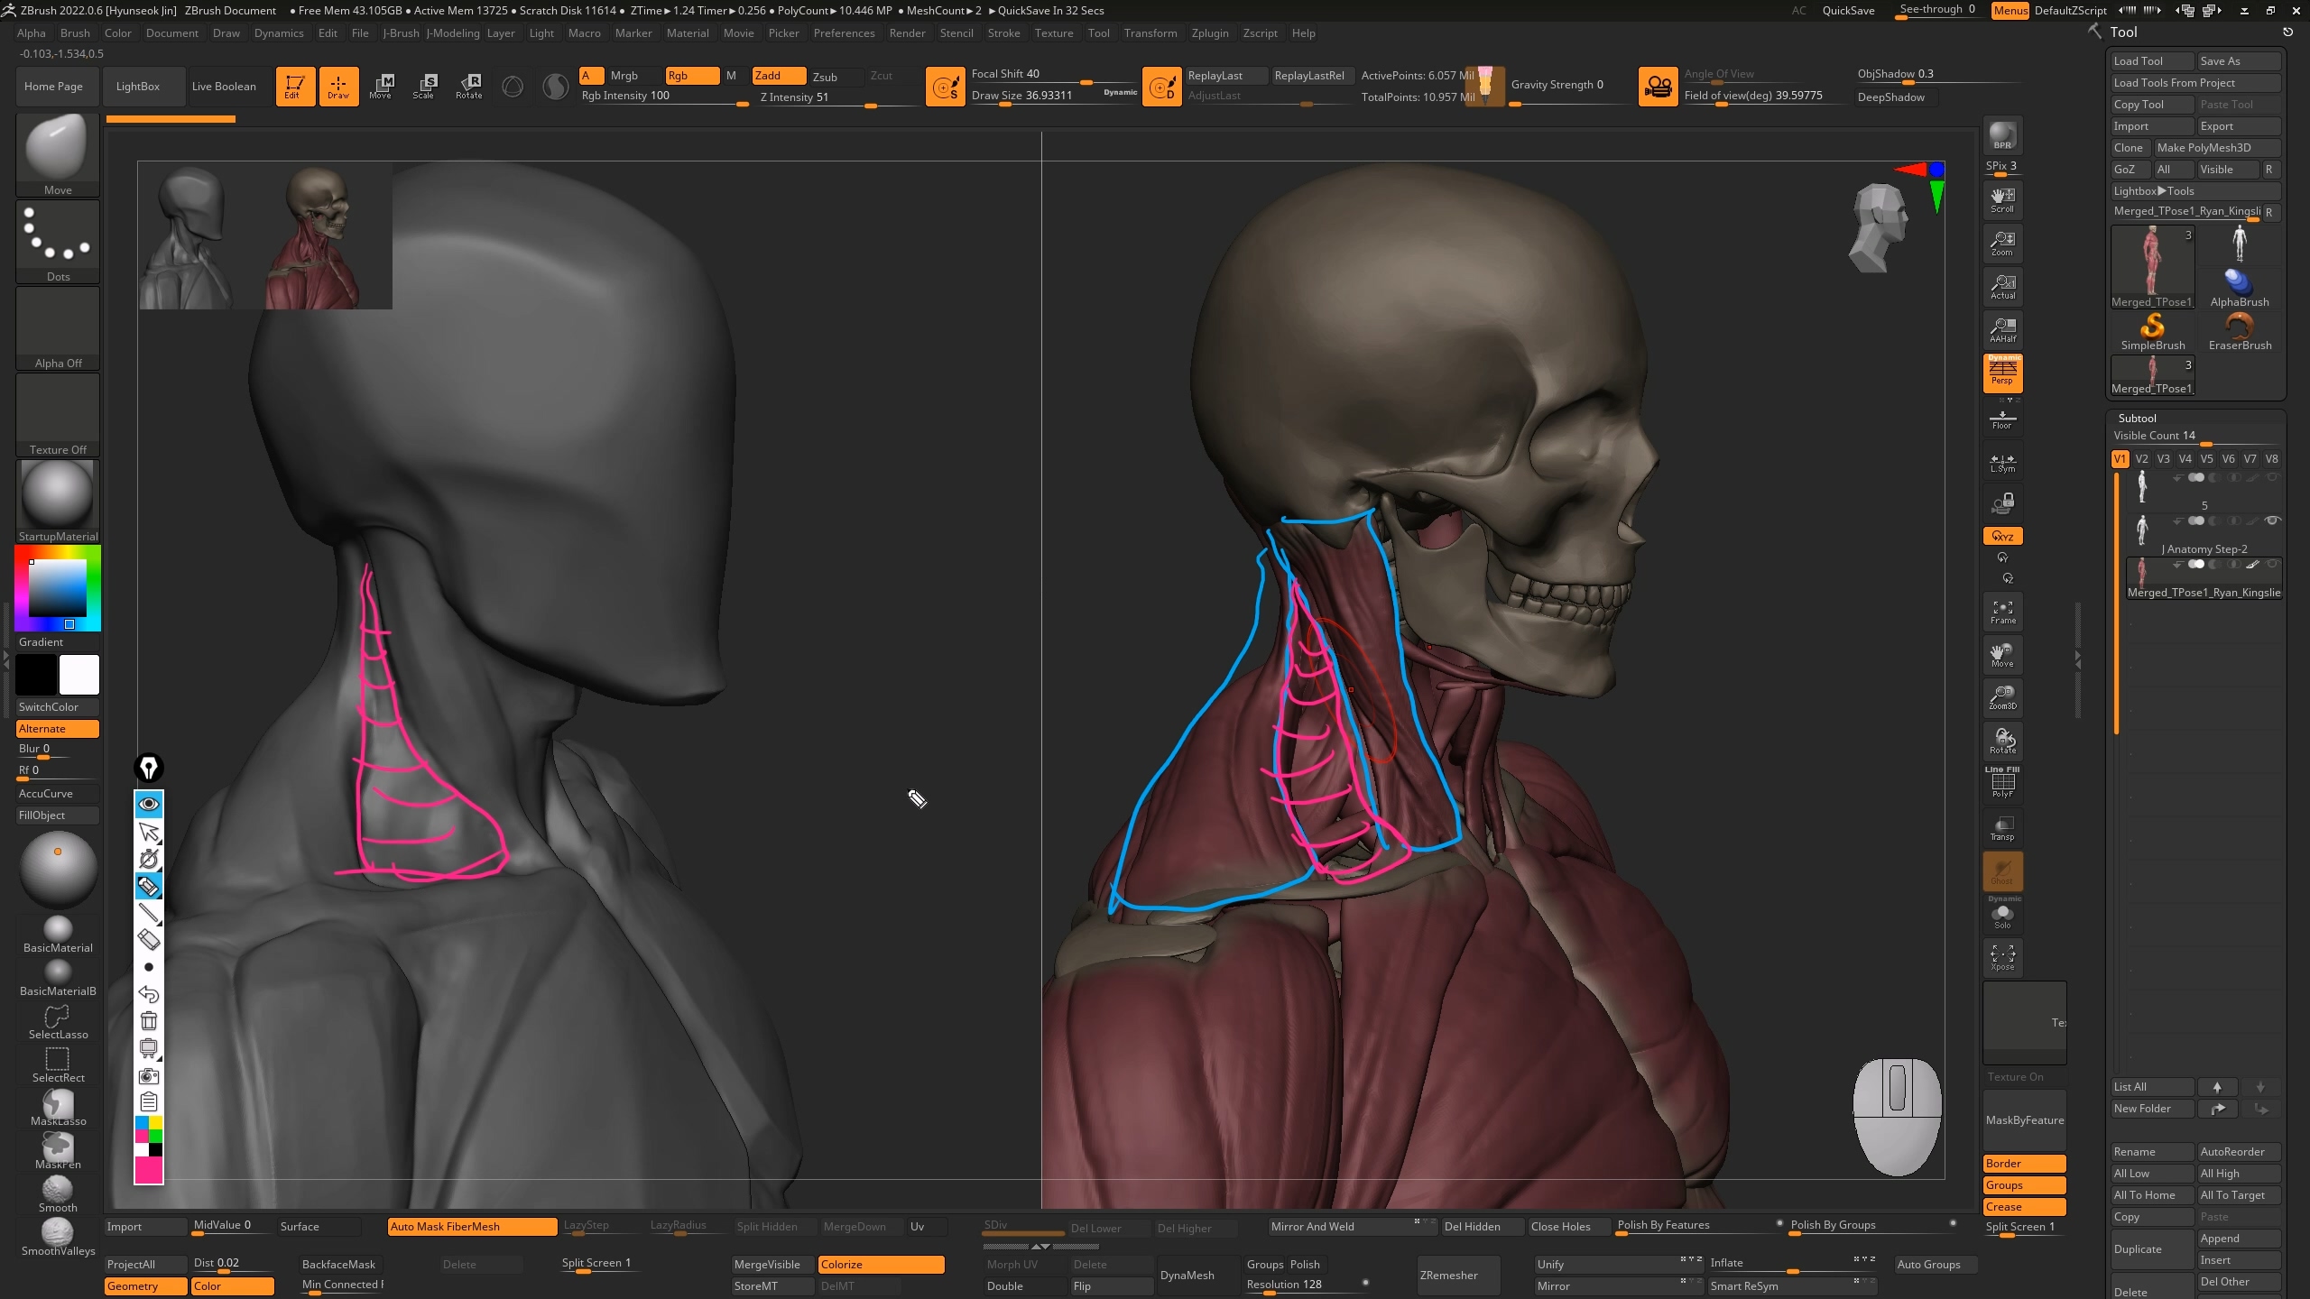Select the Scale gizmo mode icon
This screenshot has width=2310, height=1299.
[424, 86]
